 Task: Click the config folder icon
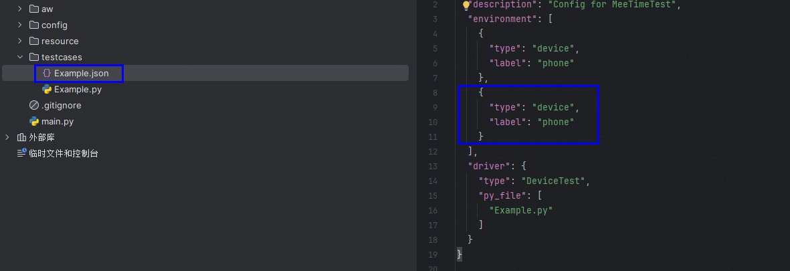coord(33,25)
